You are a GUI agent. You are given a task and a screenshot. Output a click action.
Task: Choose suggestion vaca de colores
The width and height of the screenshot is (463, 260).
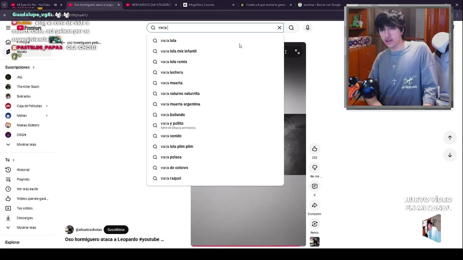pos(215,168)
